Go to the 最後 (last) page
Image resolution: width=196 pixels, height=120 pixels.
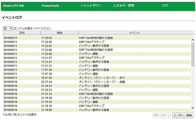click(x=189, y=115)
